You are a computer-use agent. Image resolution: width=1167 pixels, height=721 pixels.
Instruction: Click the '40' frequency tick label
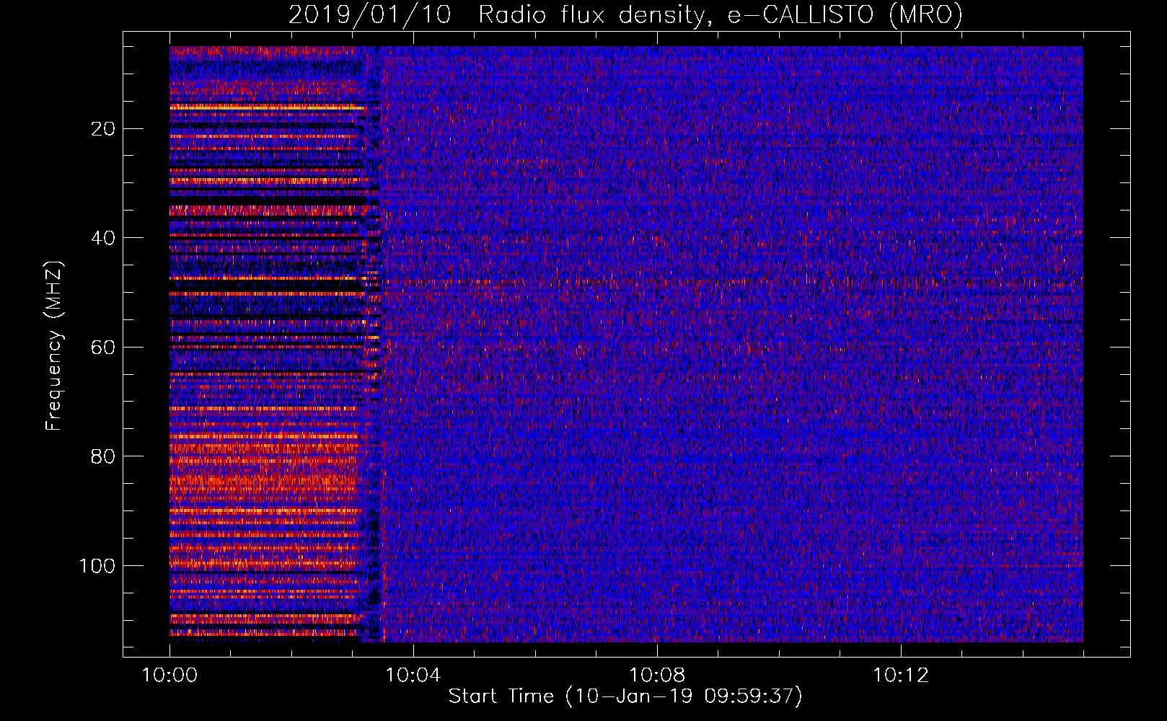tap(103, 238)
